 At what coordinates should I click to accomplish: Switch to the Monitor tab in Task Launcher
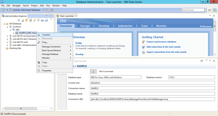tap(161, 26)
